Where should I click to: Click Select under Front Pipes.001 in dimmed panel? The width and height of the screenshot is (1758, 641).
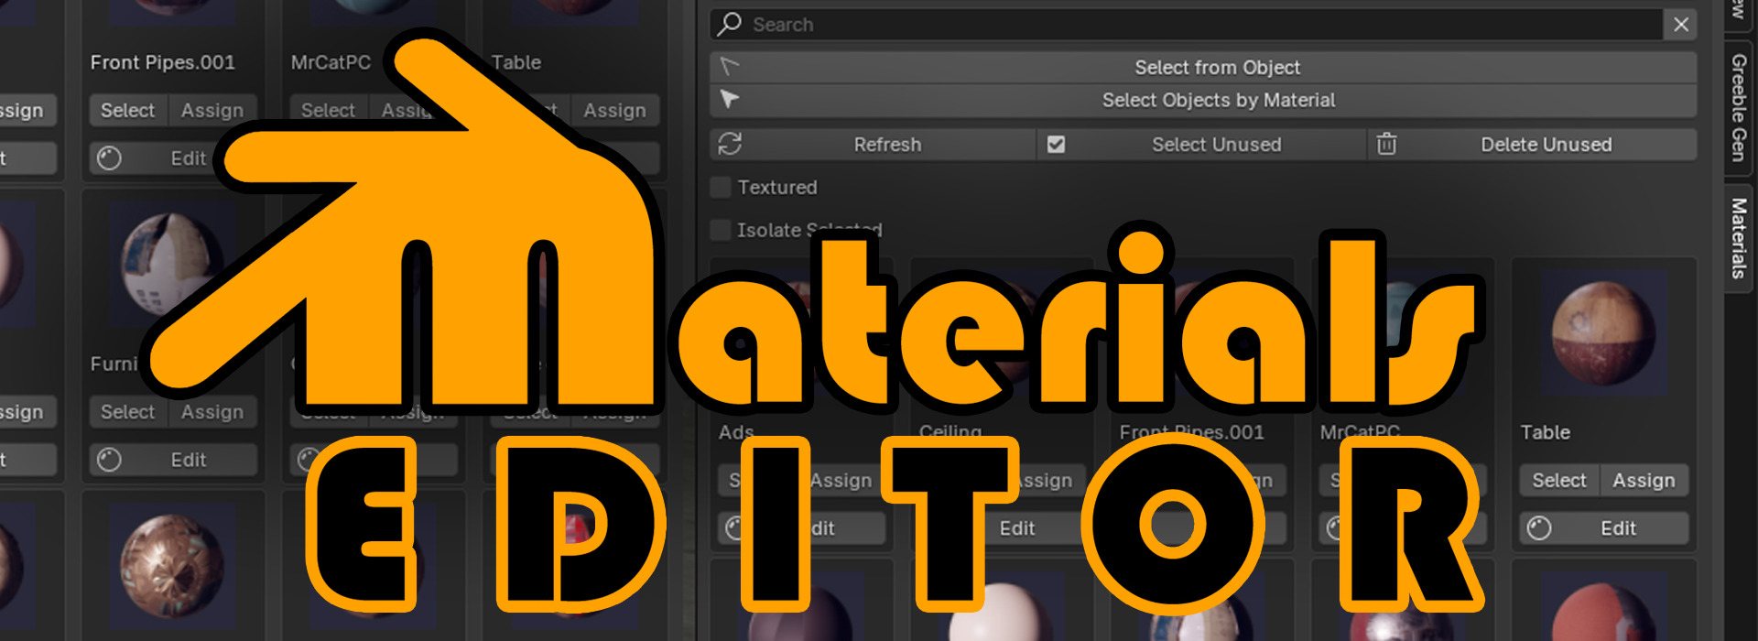128,111
